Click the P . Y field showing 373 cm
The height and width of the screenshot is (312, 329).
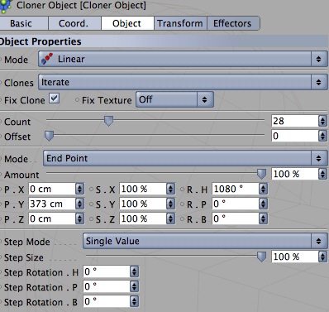coord(52,204)
